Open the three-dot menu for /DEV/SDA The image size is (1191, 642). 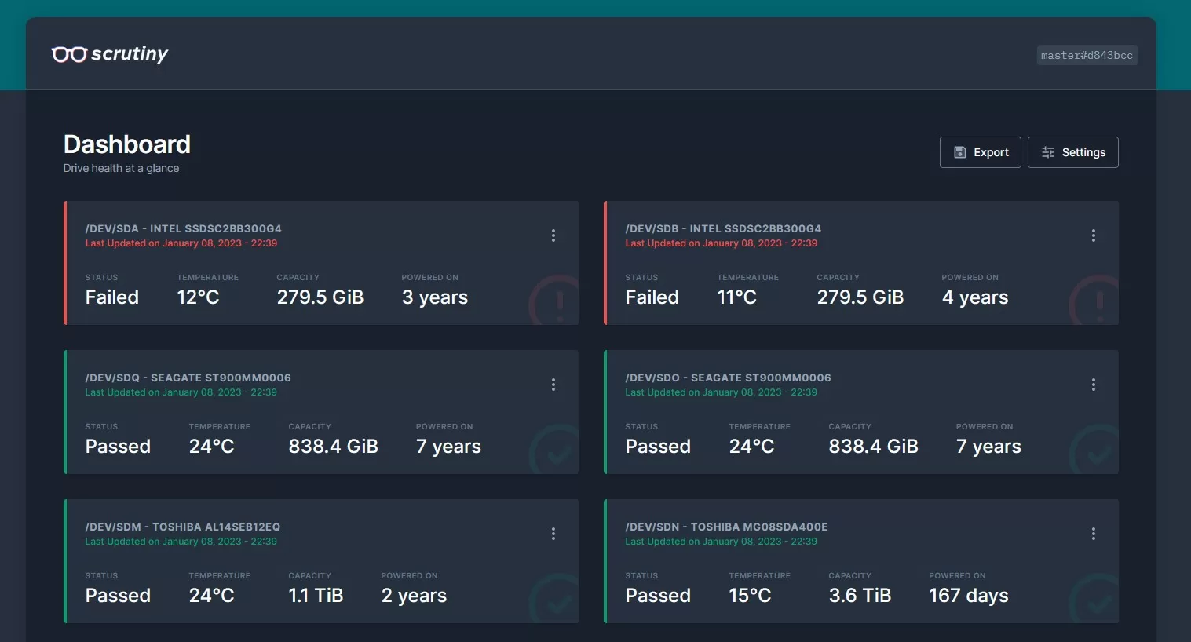[x=553, y=235]
